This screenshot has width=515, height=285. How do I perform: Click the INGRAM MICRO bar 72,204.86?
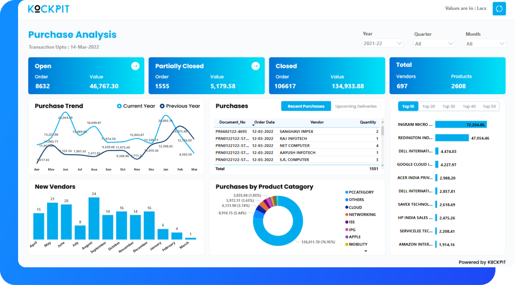[461, 125]
